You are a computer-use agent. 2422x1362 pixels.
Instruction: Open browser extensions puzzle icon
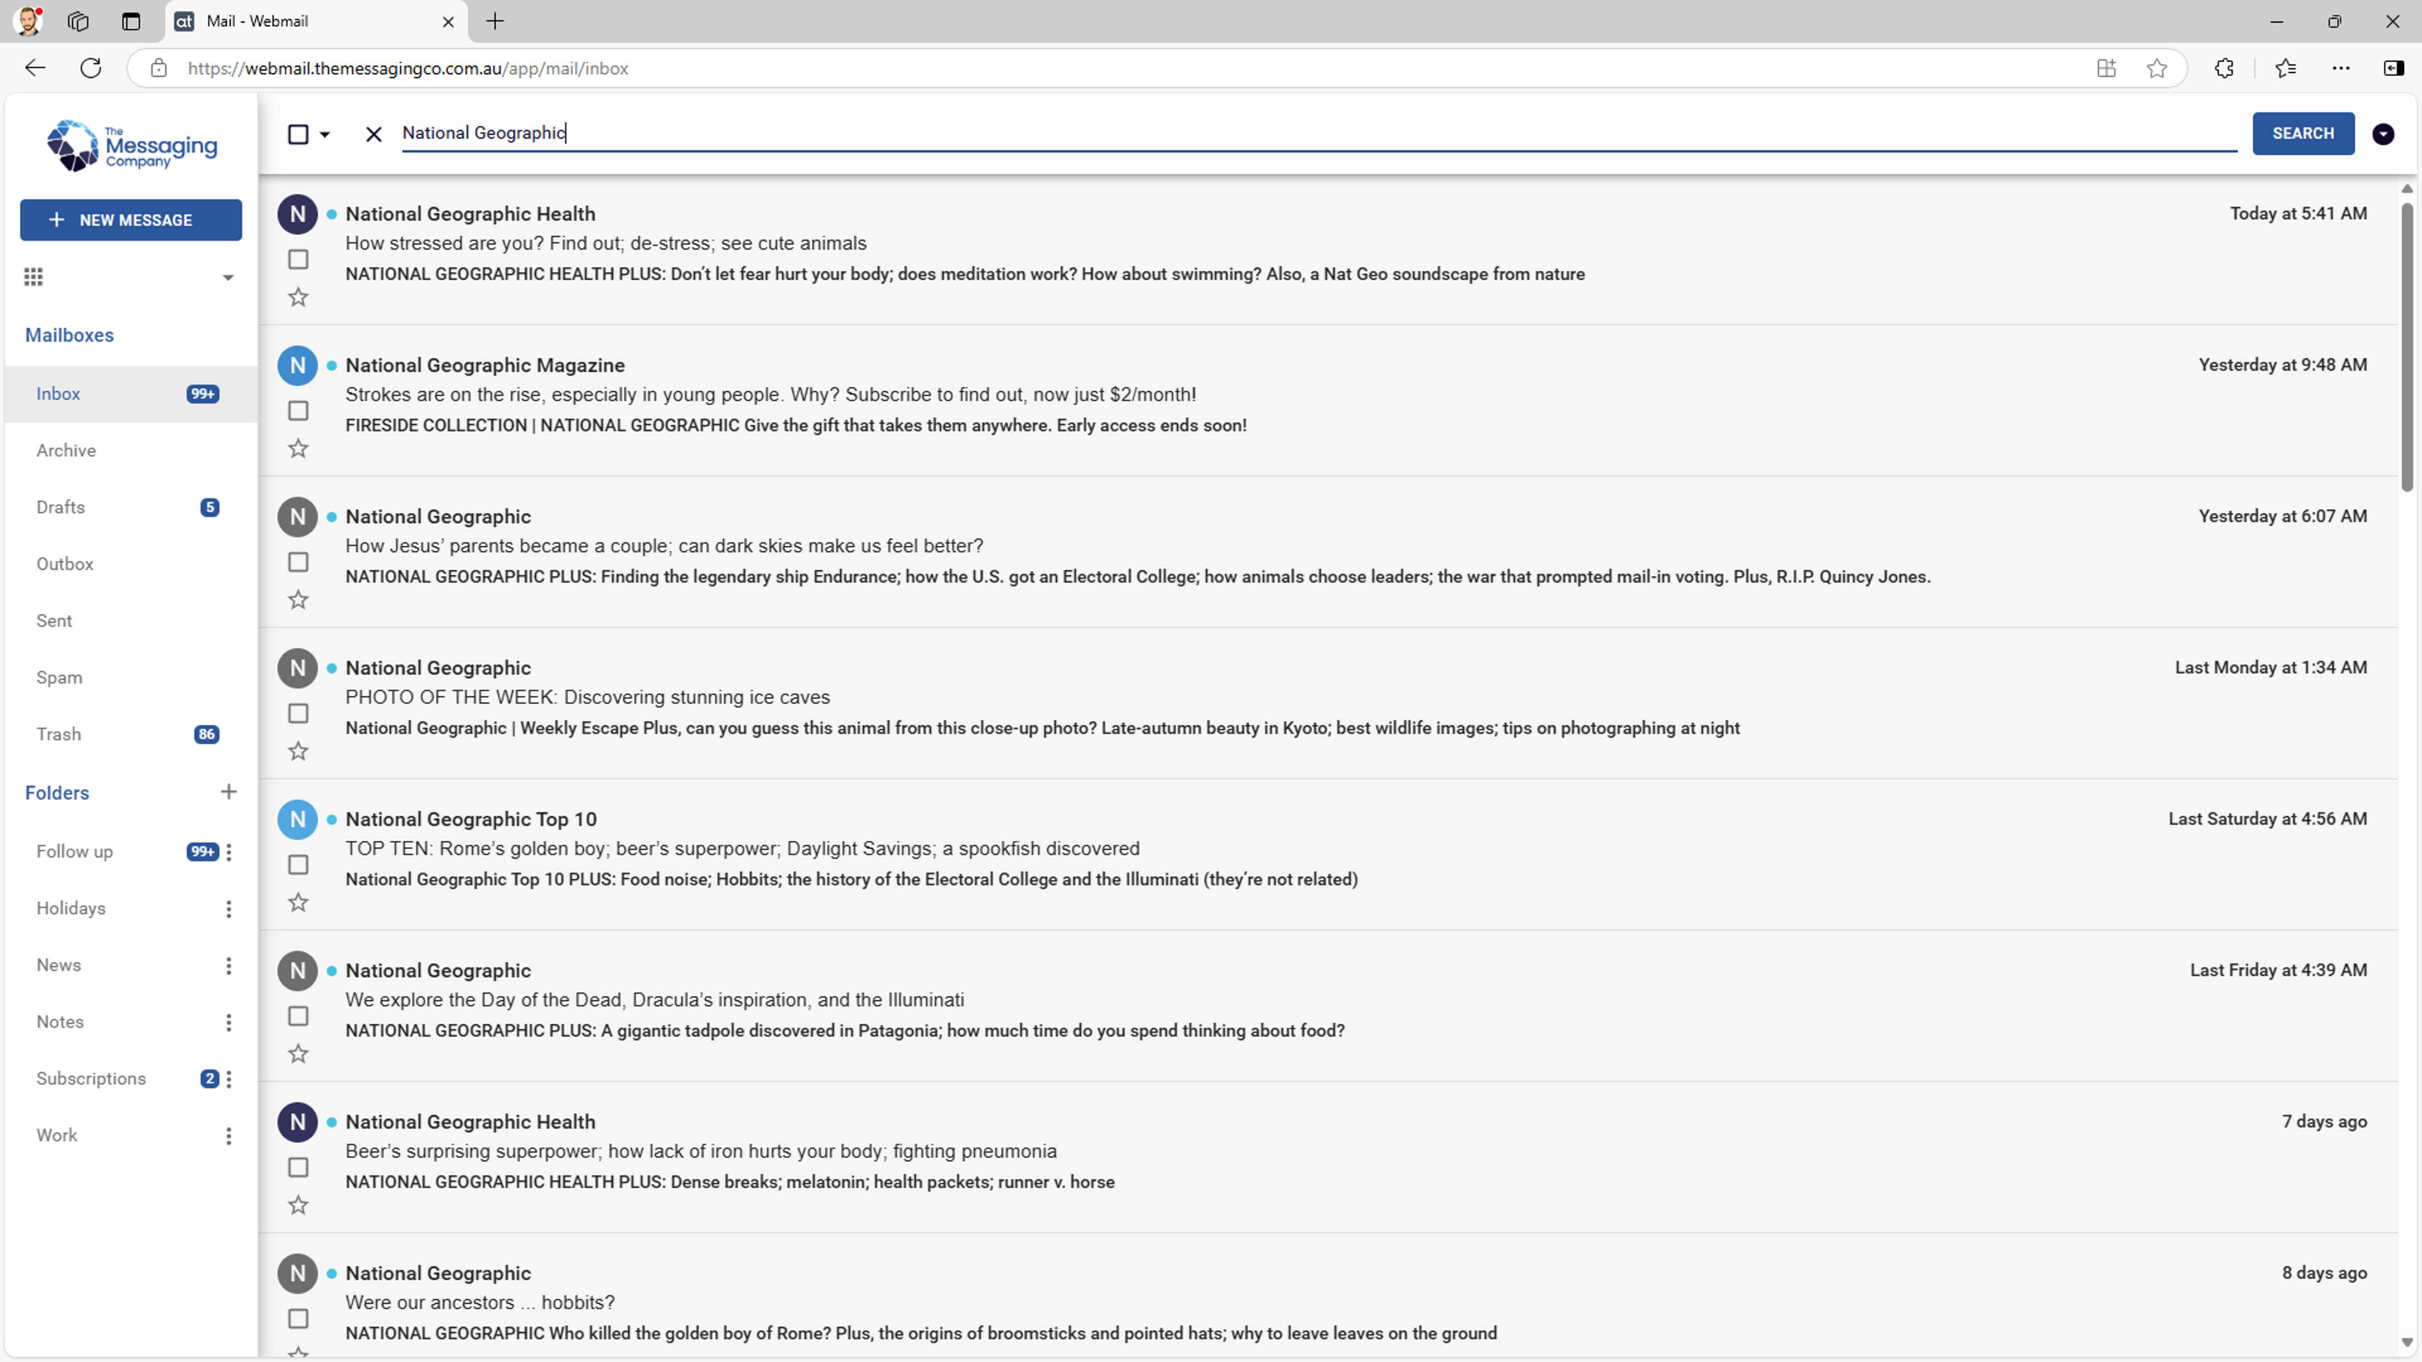(2224, 68)
